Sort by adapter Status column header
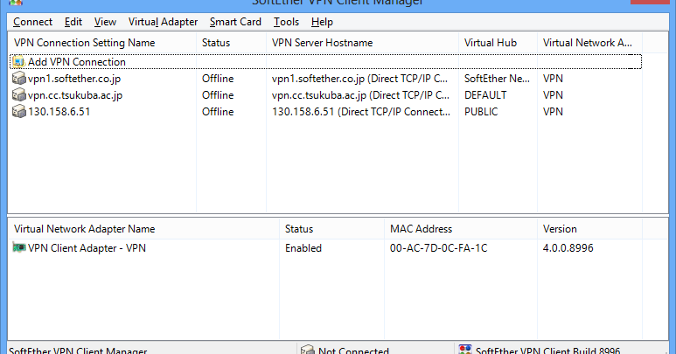This screenshot has height=354, width=676. pos(332,229)
